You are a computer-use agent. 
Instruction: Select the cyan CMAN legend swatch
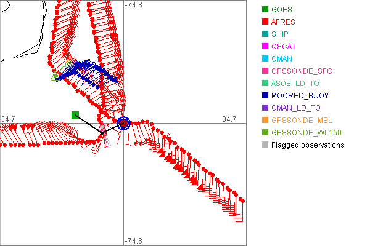pyautogui.click(x=265, y=59)
